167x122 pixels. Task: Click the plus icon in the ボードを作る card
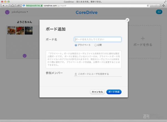(x=143, y=39)
